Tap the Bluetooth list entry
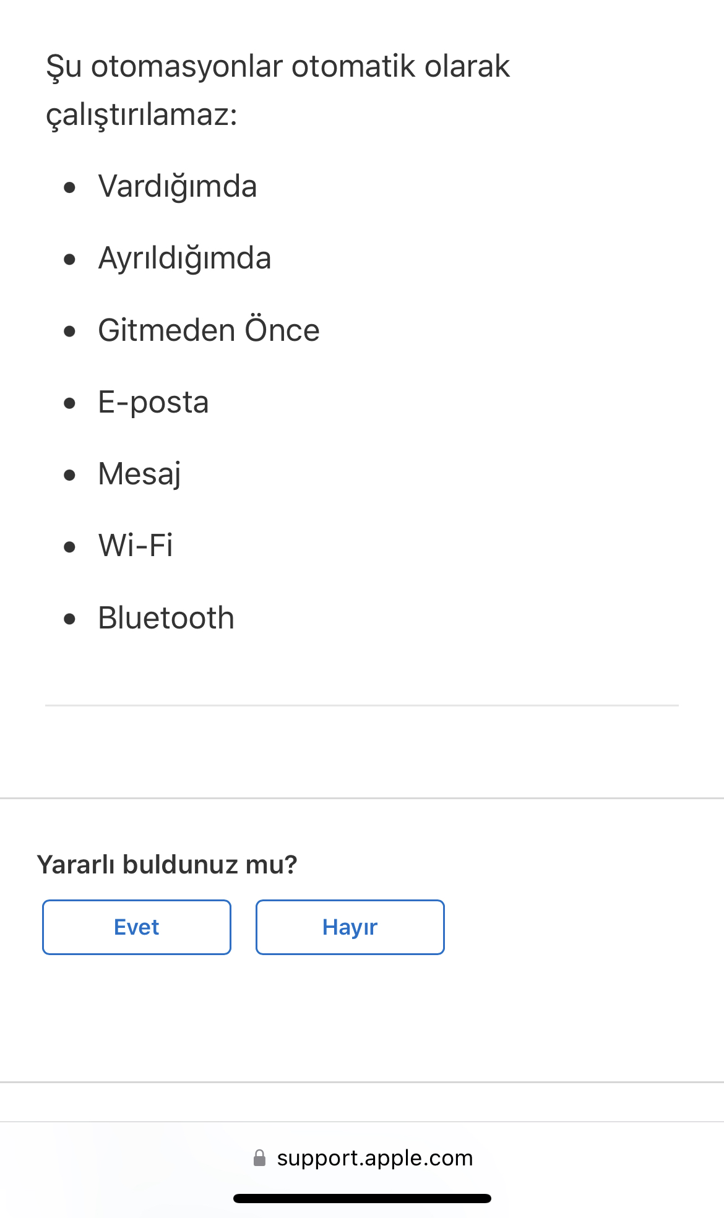Viewport: 724px width, 1218px height. (x=166, y=618)
